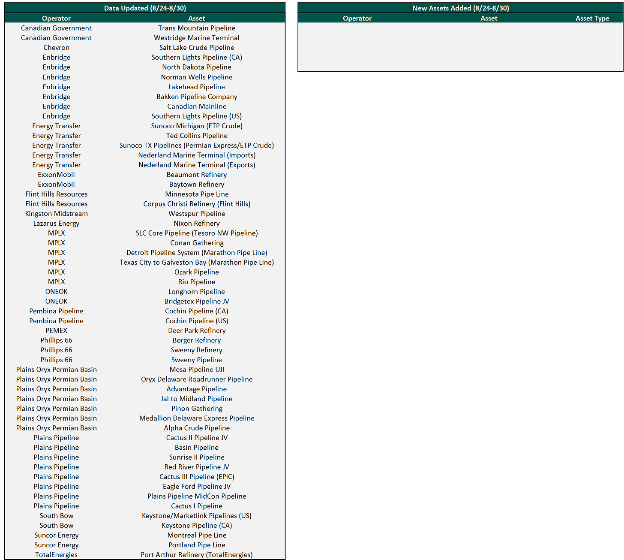Screen dimensions: 624x560
Task: Select the "Bakken Pipeline Company" cell
Action: click(197, 97)
